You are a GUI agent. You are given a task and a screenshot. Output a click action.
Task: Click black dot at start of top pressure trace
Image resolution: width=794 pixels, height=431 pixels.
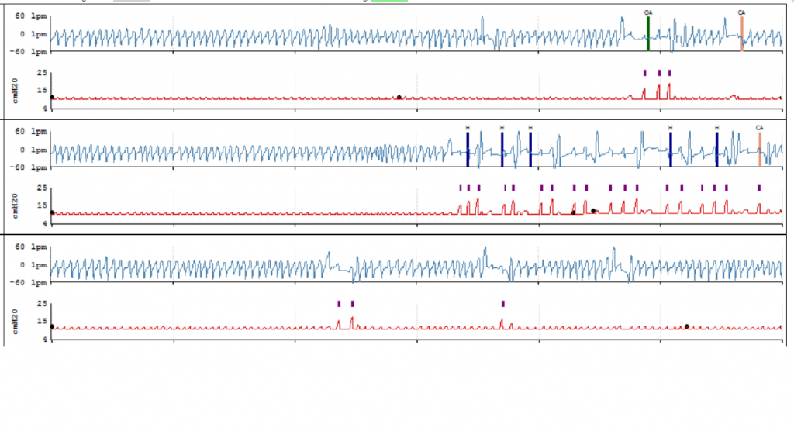coord(52,98)
